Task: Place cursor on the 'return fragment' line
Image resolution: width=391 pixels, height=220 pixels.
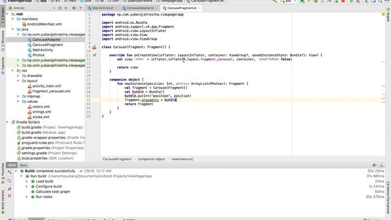Action: (x=139, y=104)
